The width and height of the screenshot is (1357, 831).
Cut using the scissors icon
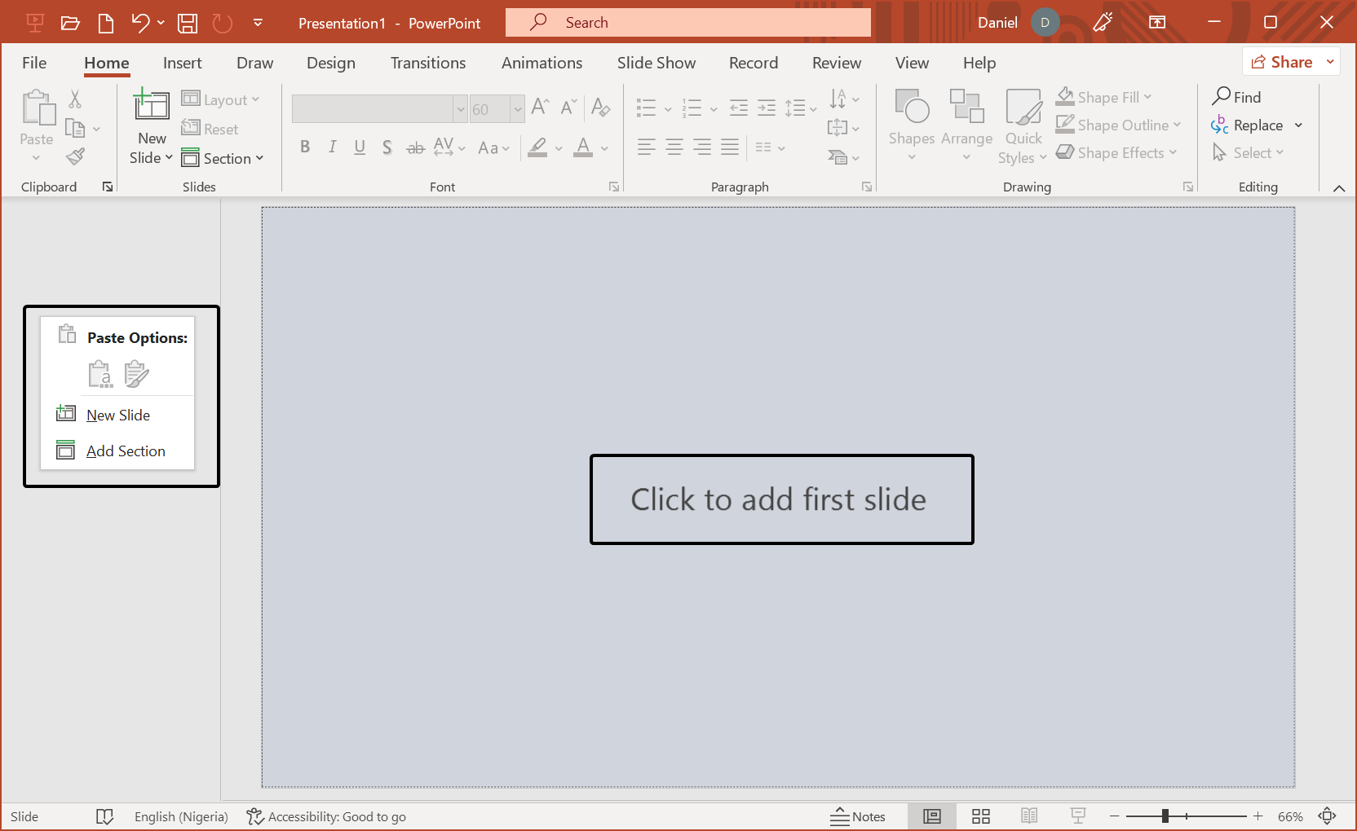pos(73,99)
